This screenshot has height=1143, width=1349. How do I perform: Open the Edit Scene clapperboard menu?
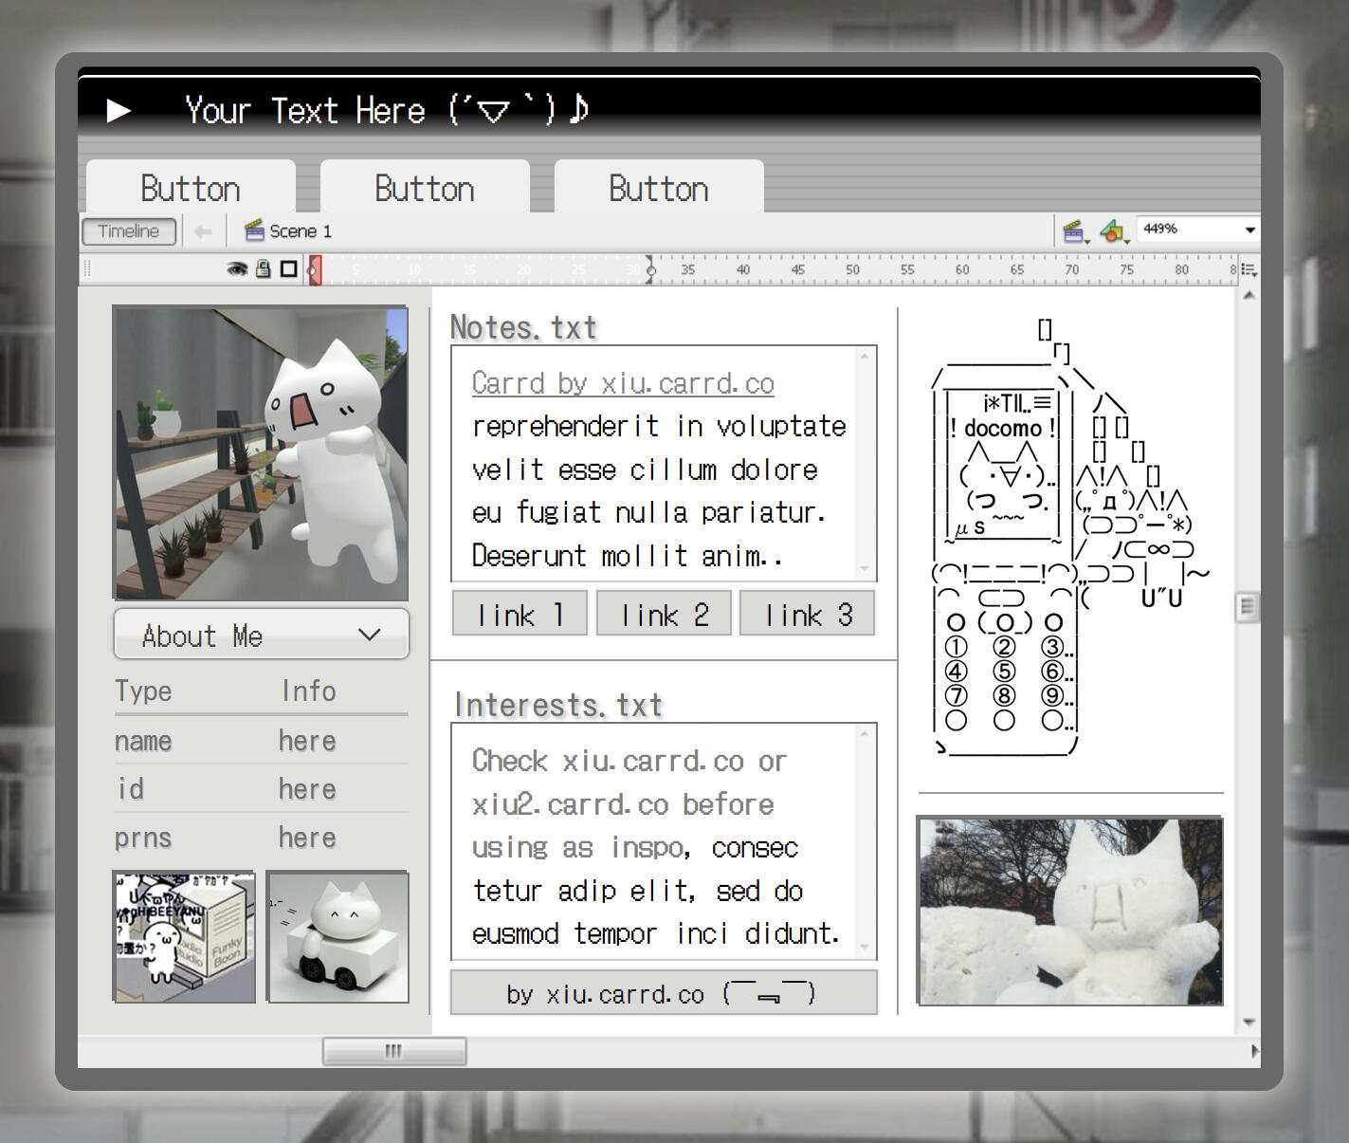click(x=1074, y=230)
